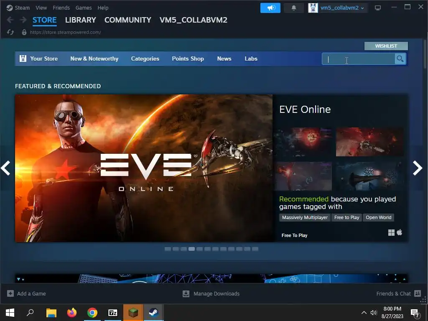Open the Friends menu
Image resolution: width=428 pixels, height=321 pixels.
tap(61, 8)
